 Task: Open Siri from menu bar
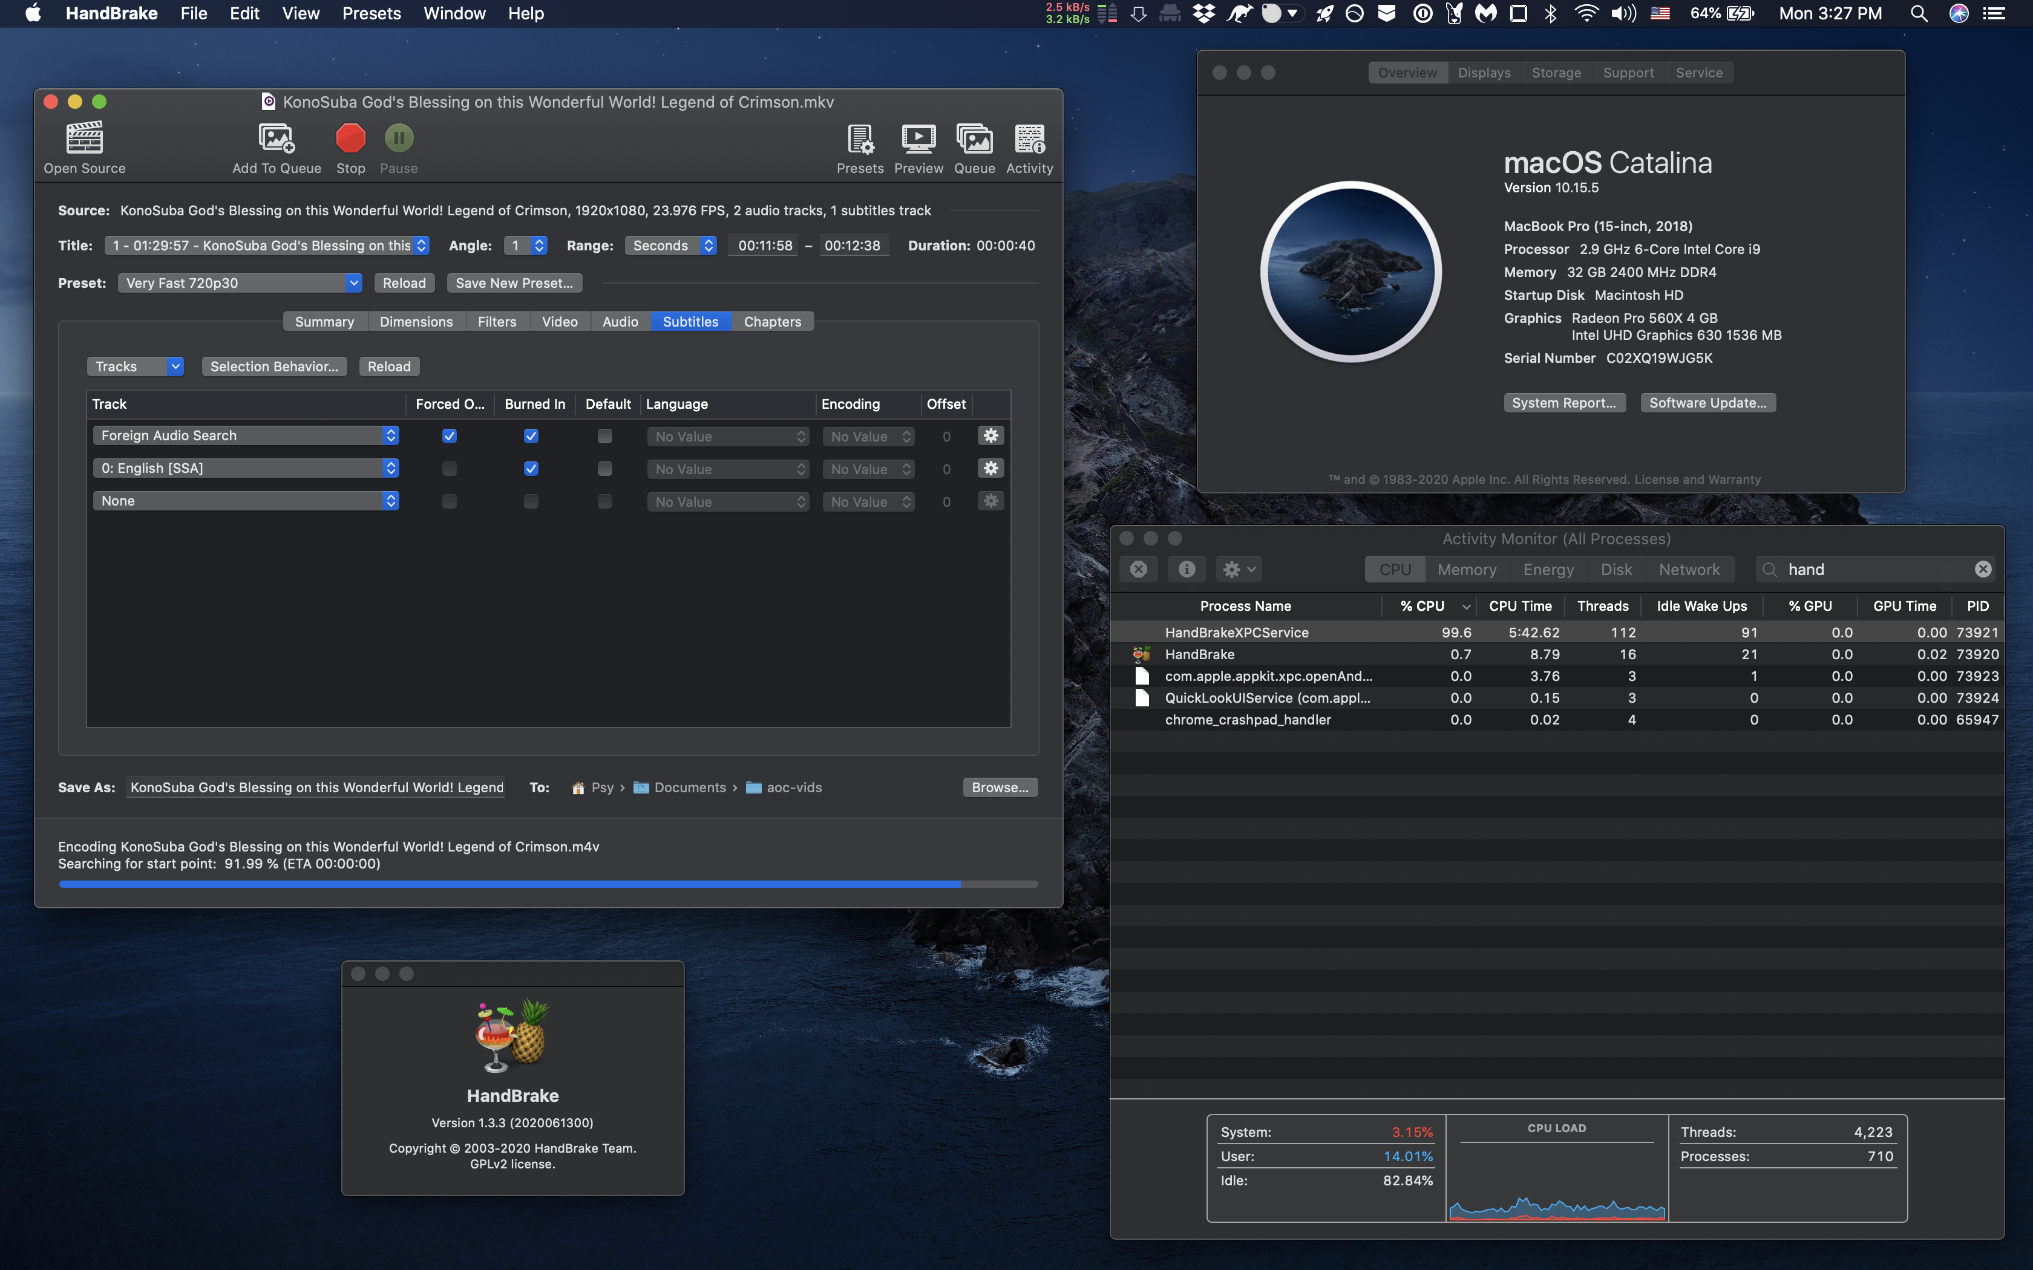(x=1959, y=13)
